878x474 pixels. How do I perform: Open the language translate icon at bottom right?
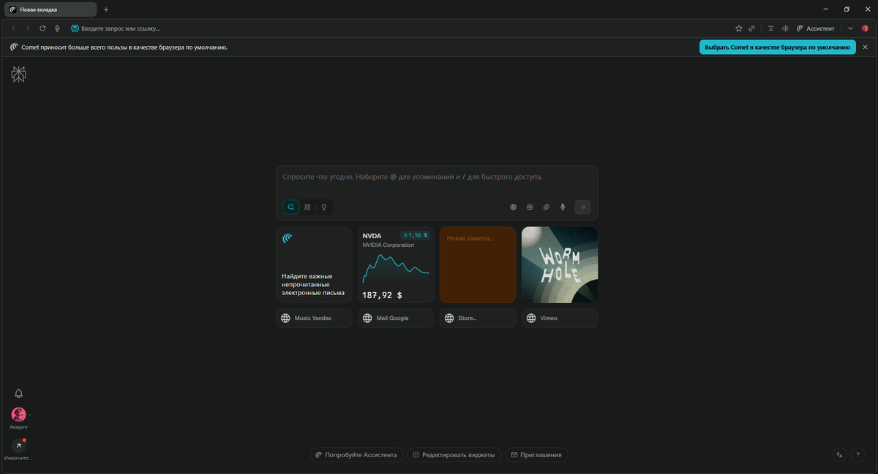[x=840, y=455]
